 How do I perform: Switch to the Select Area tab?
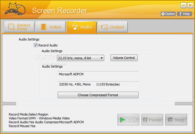point(19,27)
